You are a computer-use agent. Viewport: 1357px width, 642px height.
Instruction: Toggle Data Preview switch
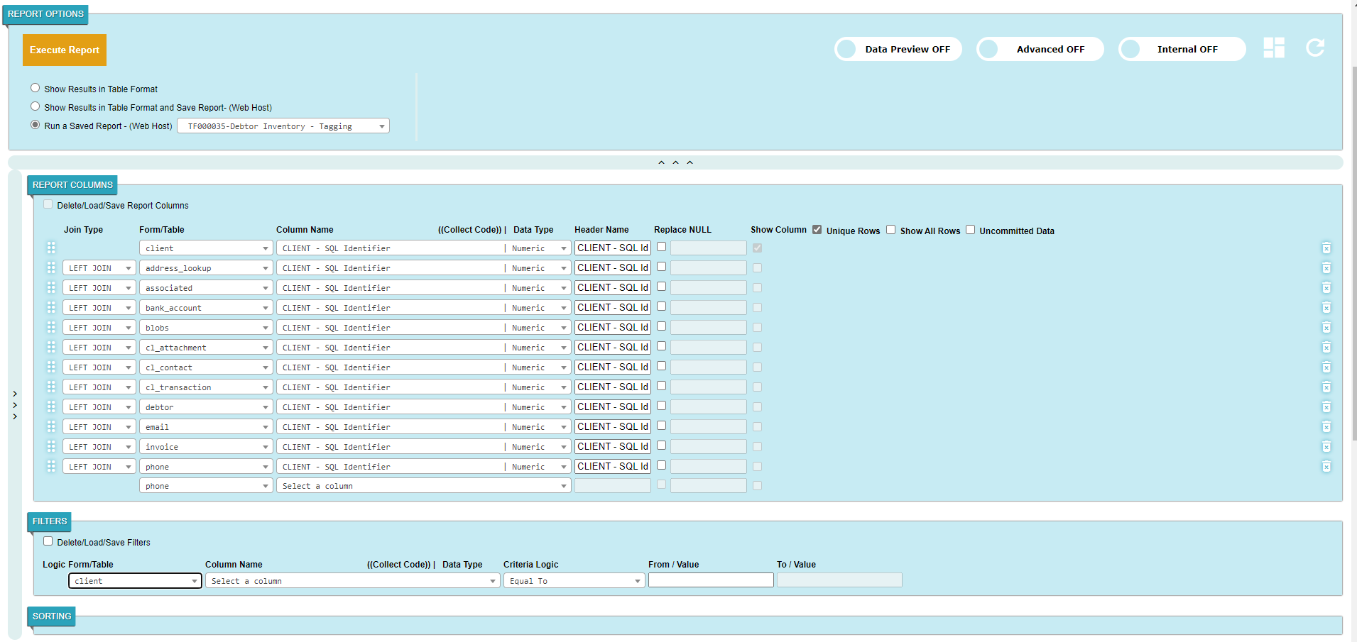[898, 49]
